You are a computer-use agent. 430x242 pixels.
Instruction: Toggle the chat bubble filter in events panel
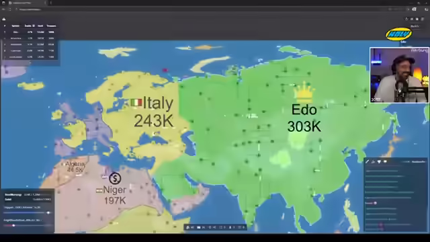(x=385, y=162)
